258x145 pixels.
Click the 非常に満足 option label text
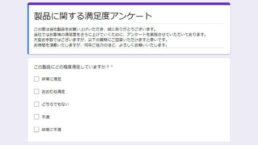pos(51,79)
